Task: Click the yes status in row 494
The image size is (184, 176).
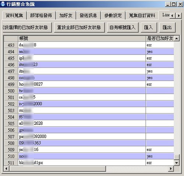Action: click(160, 52)
